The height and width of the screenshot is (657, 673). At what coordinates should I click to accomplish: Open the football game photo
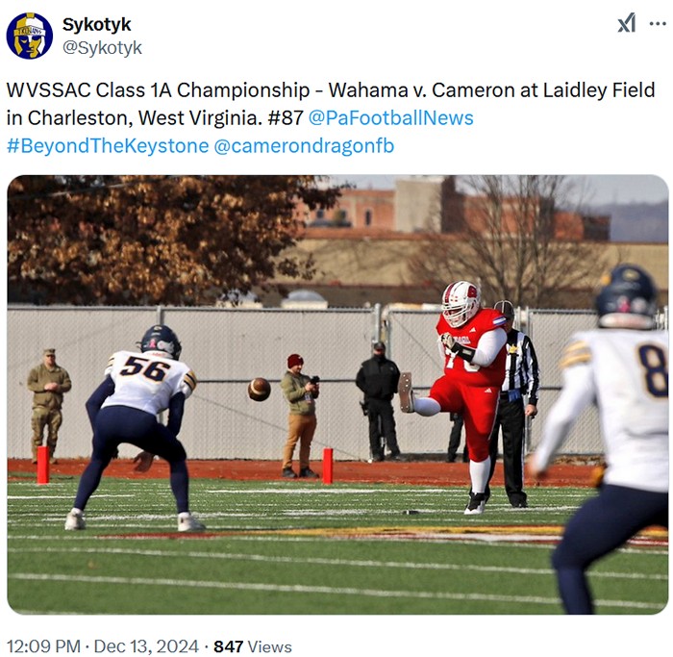337,394
